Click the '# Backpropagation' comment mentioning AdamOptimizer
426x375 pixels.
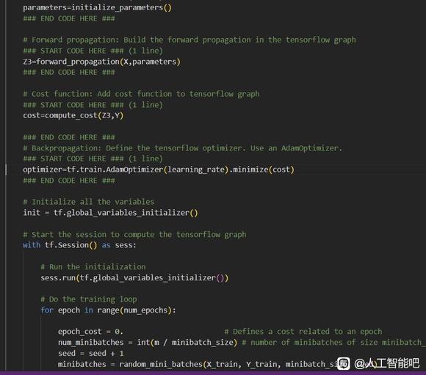(x=183, y=148)
